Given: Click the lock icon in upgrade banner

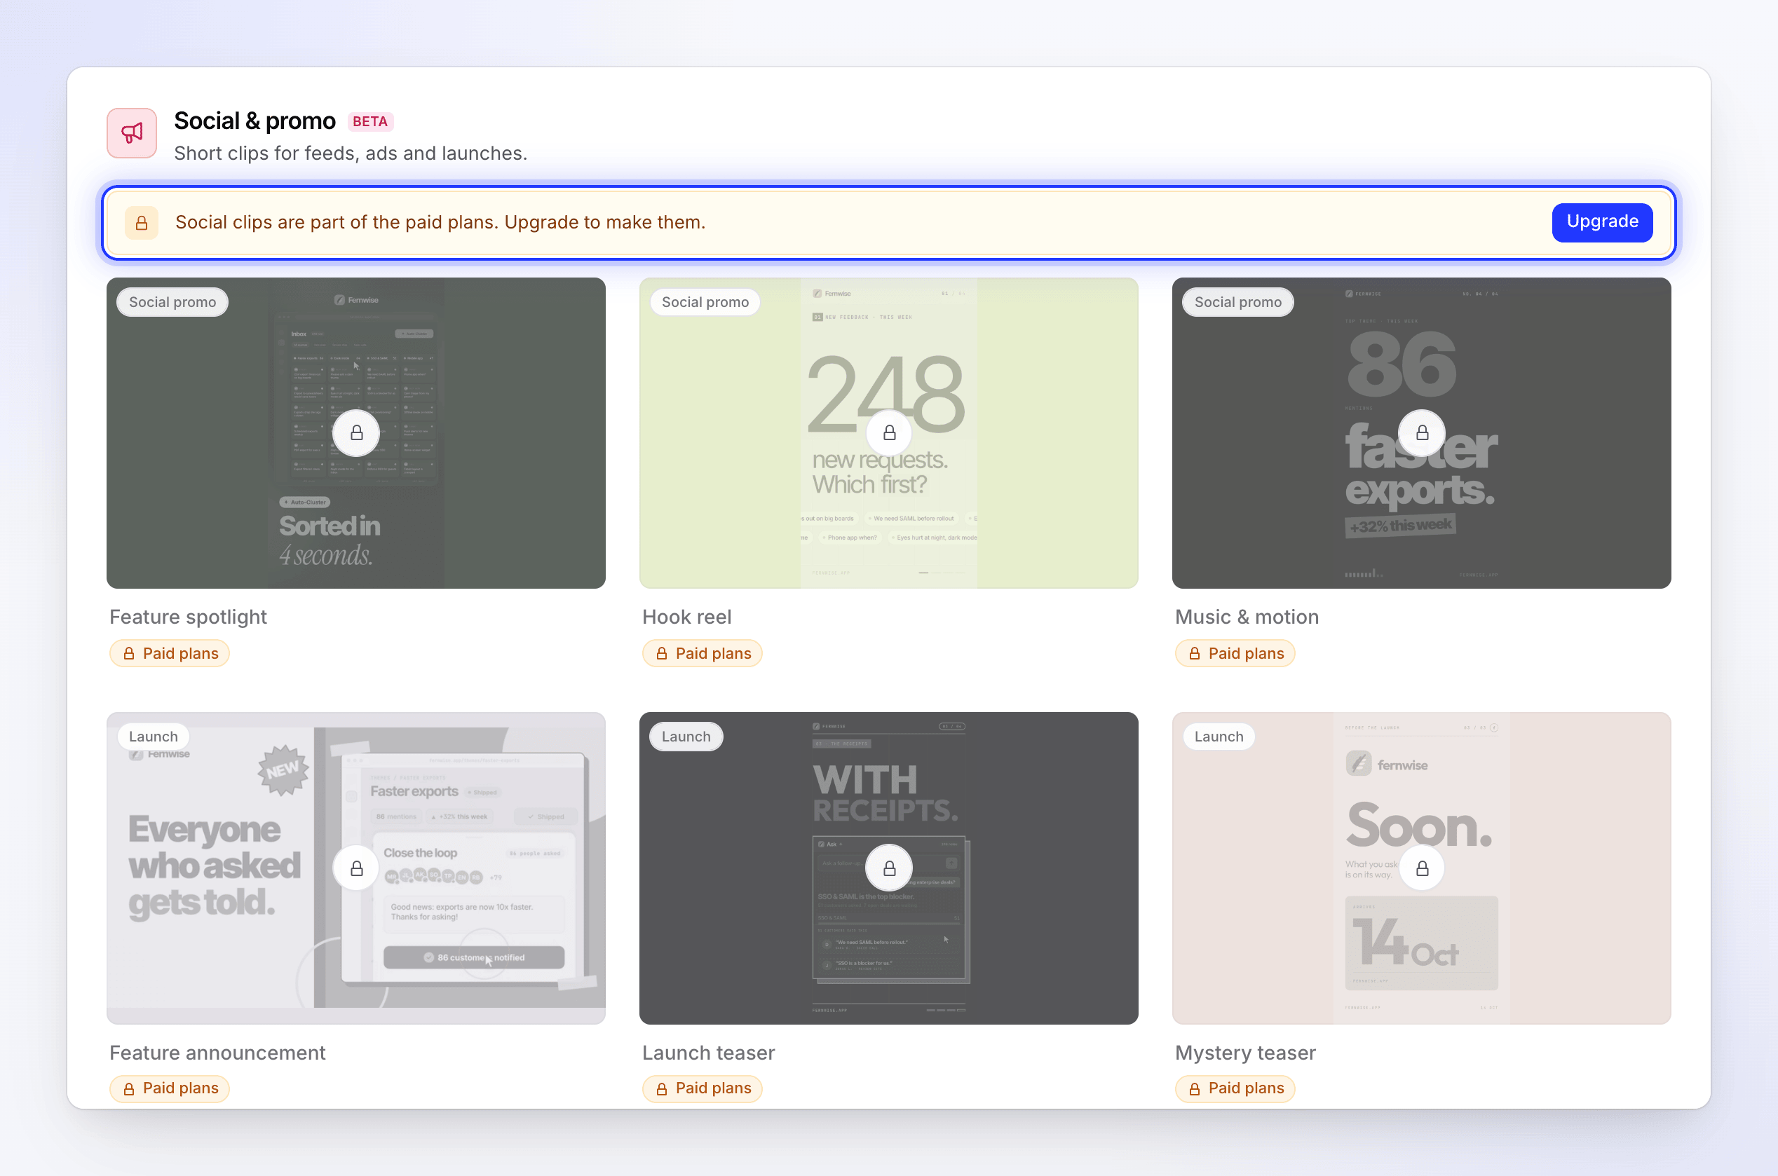Looking at the screenshot, I should [141, 223].
